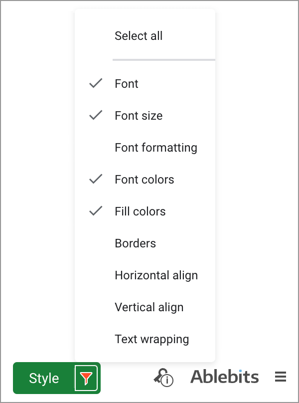Open the Ablebits hamburger menu

coord(281,377)
